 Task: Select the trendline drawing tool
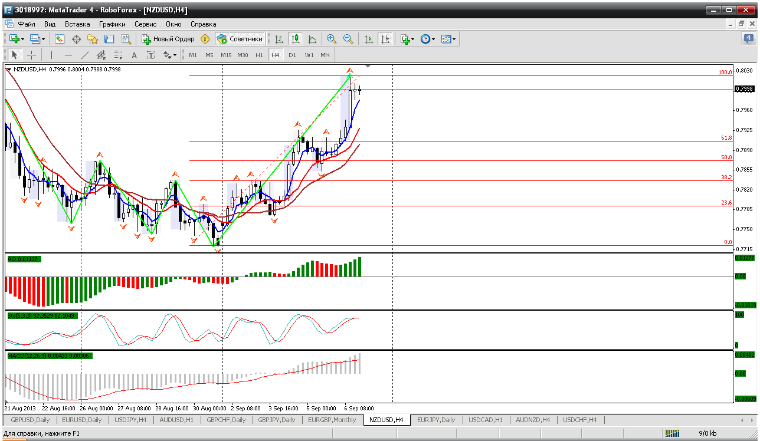[84, 55]
